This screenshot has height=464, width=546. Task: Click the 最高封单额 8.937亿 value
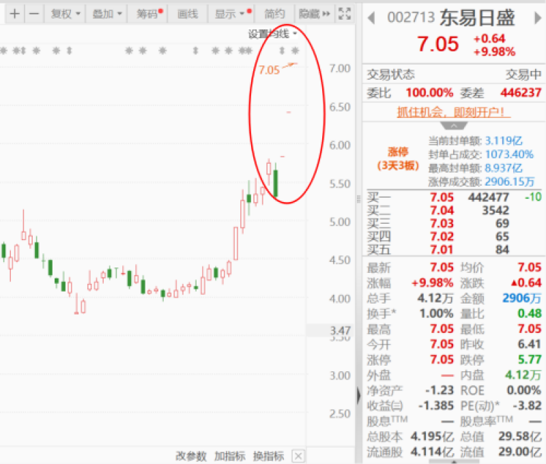(x=504, y=168)
